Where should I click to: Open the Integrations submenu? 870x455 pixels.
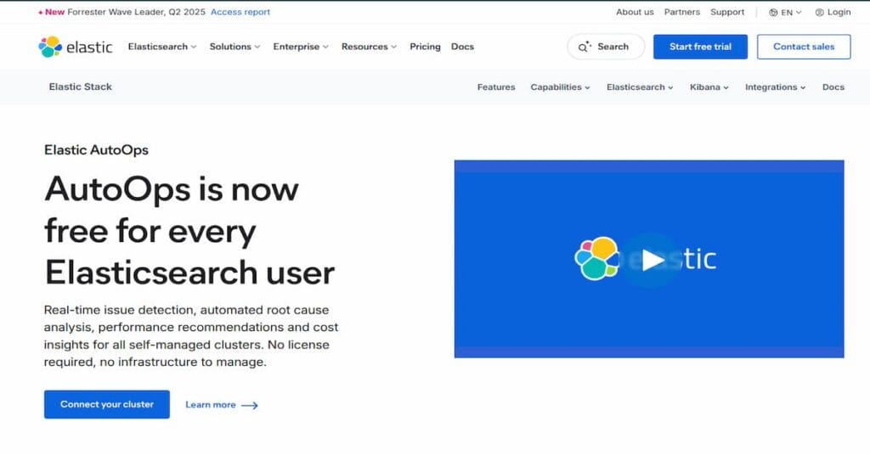775,87
